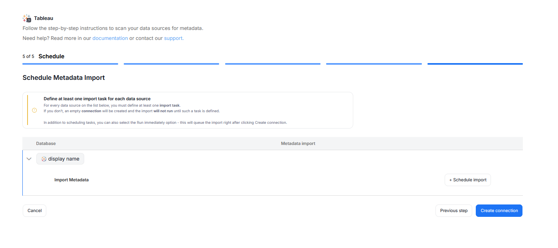
Task: Click the Database column header
Action: tap(46, 143)
